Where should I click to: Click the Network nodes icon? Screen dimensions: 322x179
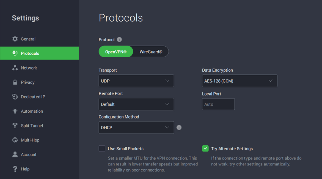click(x=15, y=68)
